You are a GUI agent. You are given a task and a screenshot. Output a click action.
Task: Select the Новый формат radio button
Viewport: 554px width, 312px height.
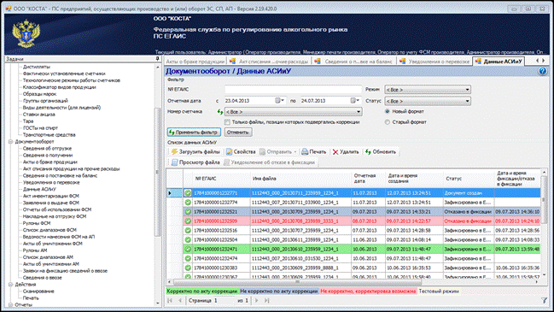[388, 111]
